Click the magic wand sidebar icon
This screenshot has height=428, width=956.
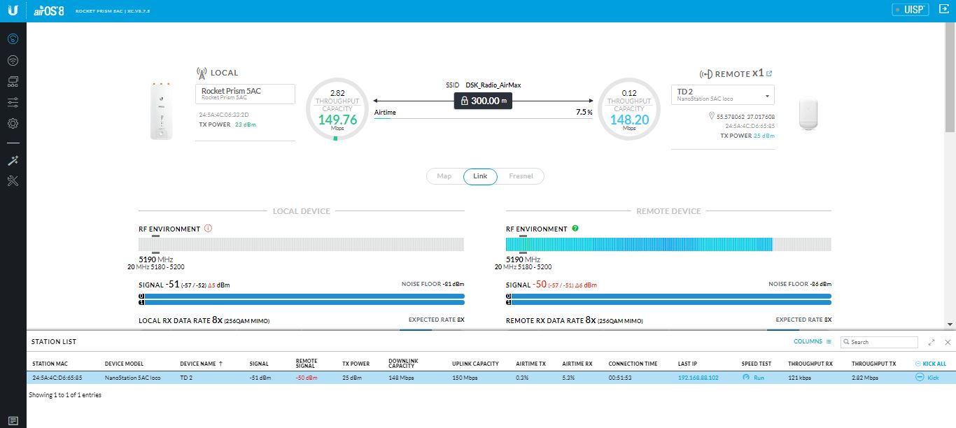point(13,160)
